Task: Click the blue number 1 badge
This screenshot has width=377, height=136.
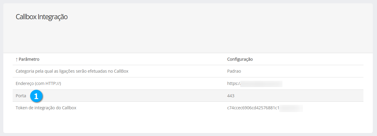Action: [x=36, y=96]
